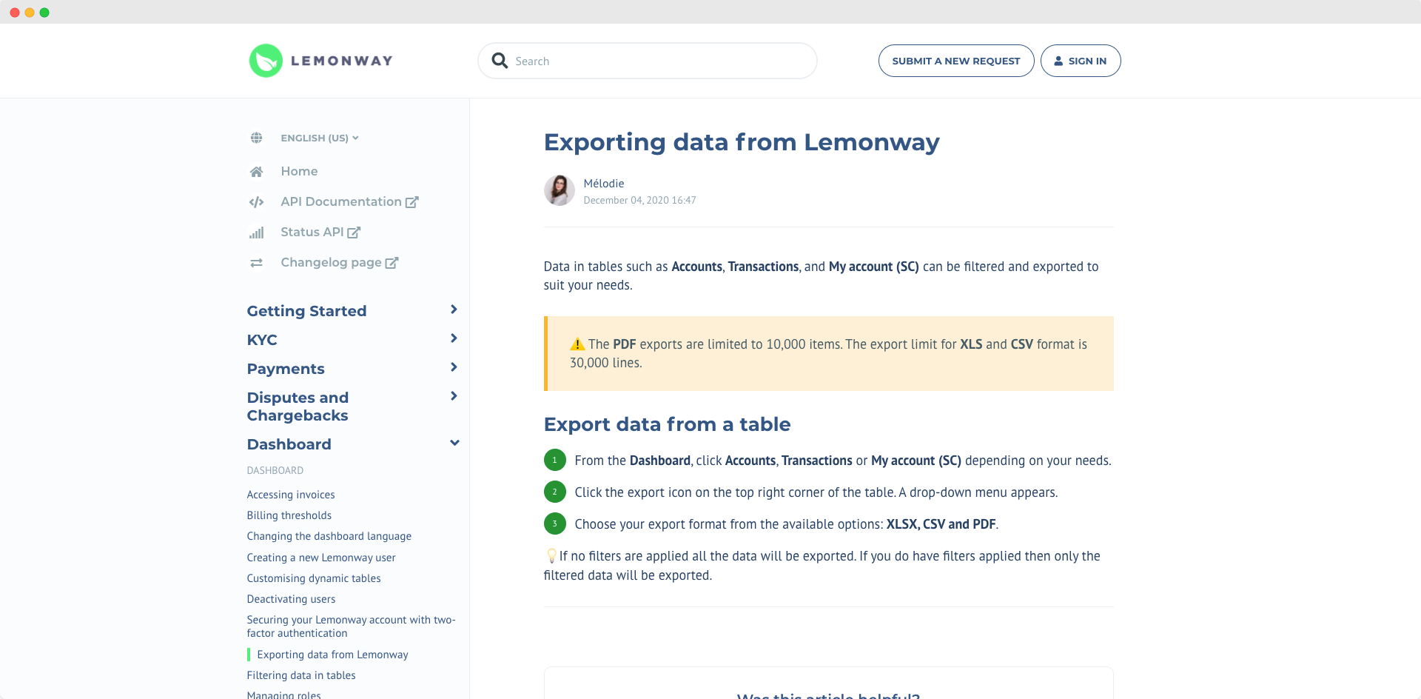Click the Export data from a table heading

point(667,424)
